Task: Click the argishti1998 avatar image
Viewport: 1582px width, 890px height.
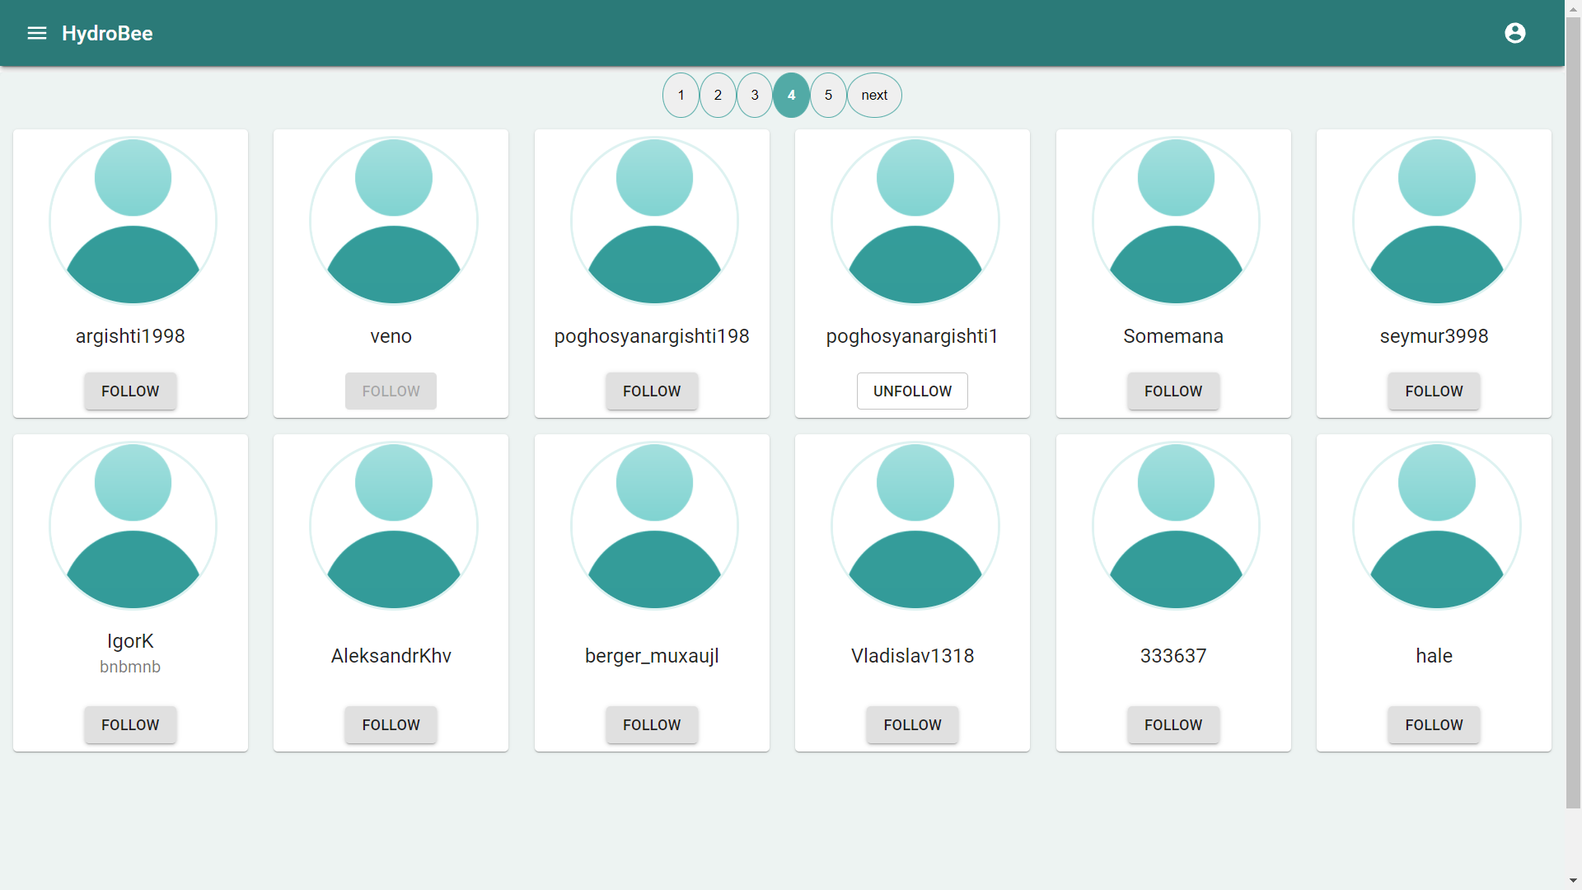Action: (x=132, y=219)
